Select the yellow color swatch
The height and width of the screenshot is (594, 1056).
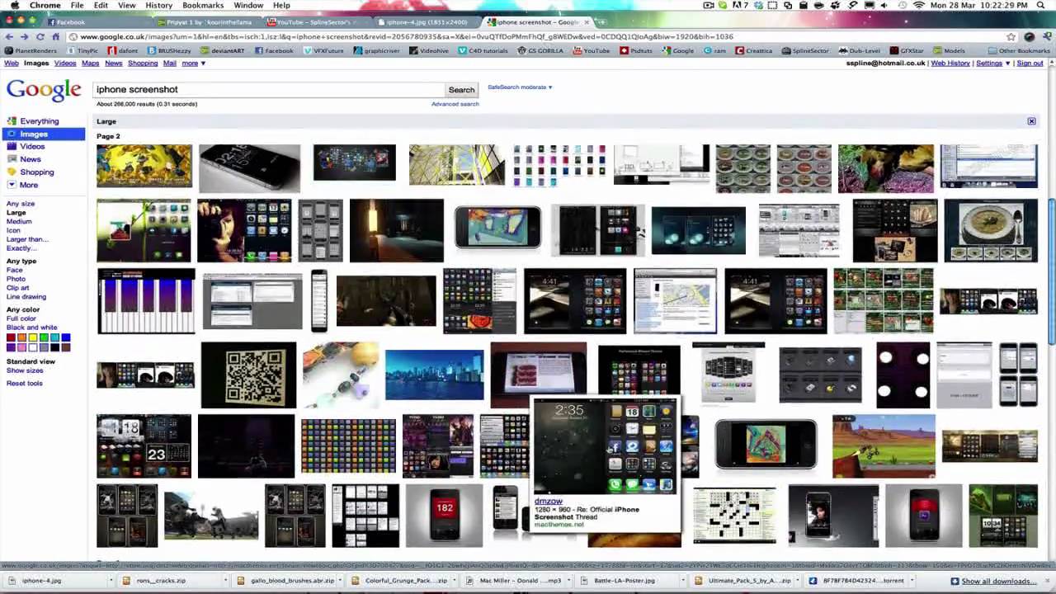pos(33,338)
